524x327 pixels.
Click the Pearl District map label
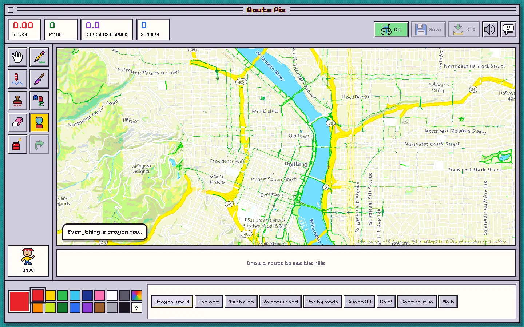click(265, 111)
